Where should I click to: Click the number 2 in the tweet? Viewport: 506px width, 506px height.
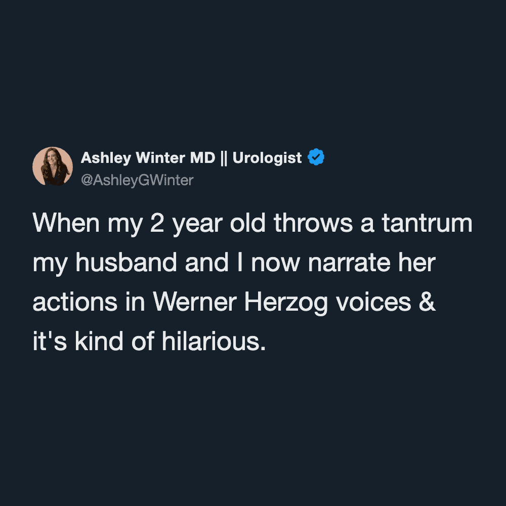point(158,224)
